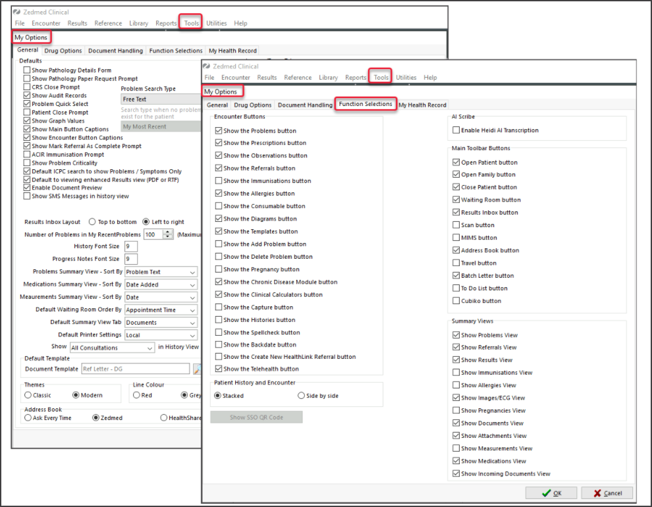Open Problems Summary View Sort By dropdown
Screen dimensions: 652x507
pyautogui.click(x=161, y=272)
